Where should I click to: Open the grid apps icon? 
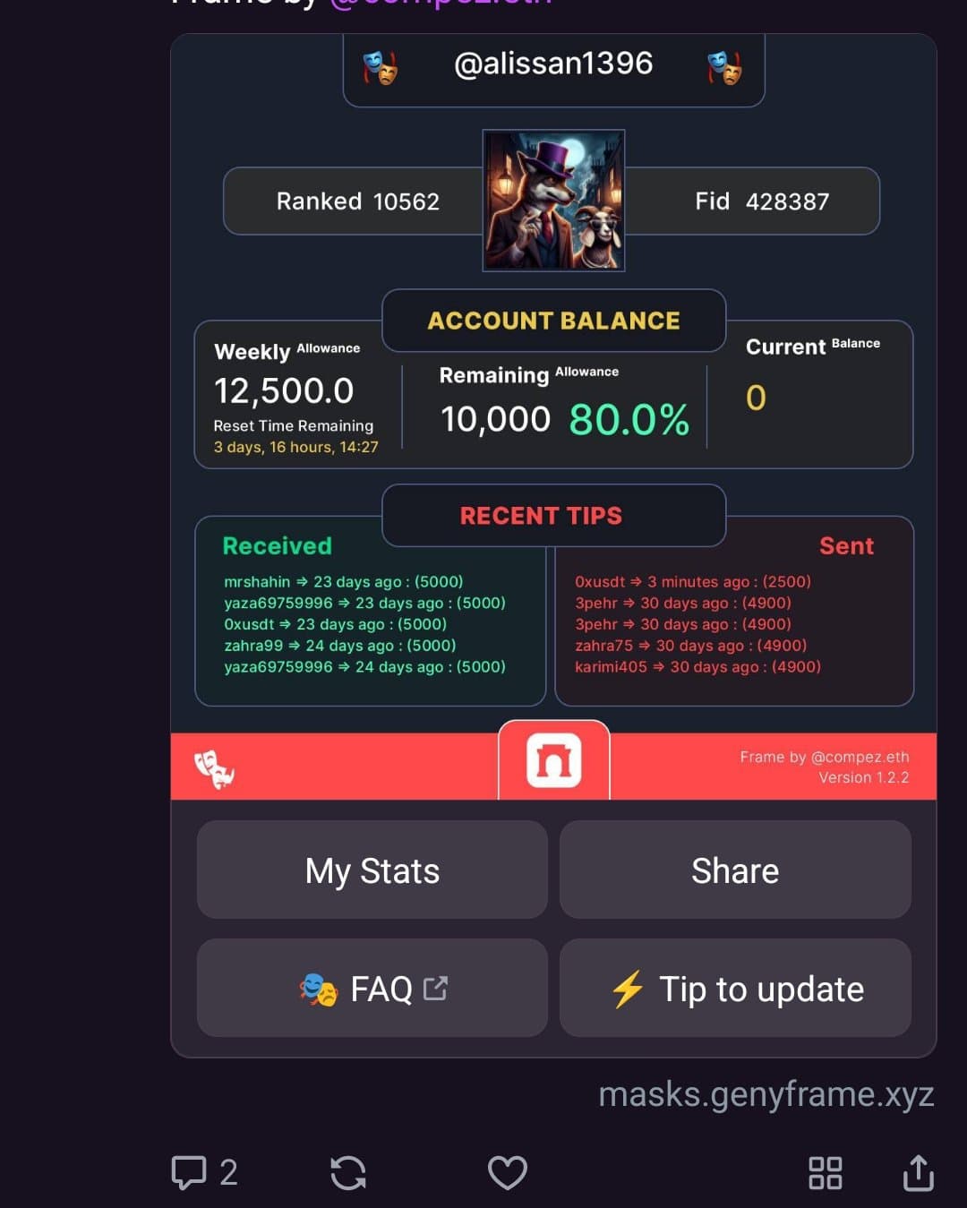tap(825, 1172)
